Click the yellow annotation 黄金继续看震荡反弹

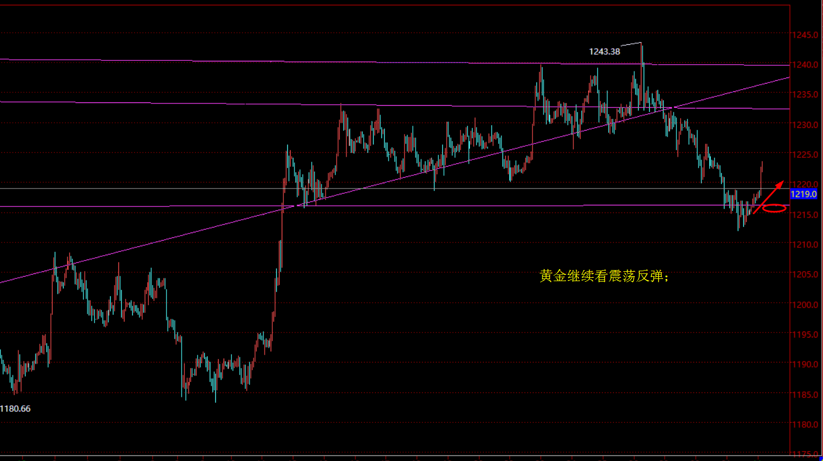[x=604, y=276]
